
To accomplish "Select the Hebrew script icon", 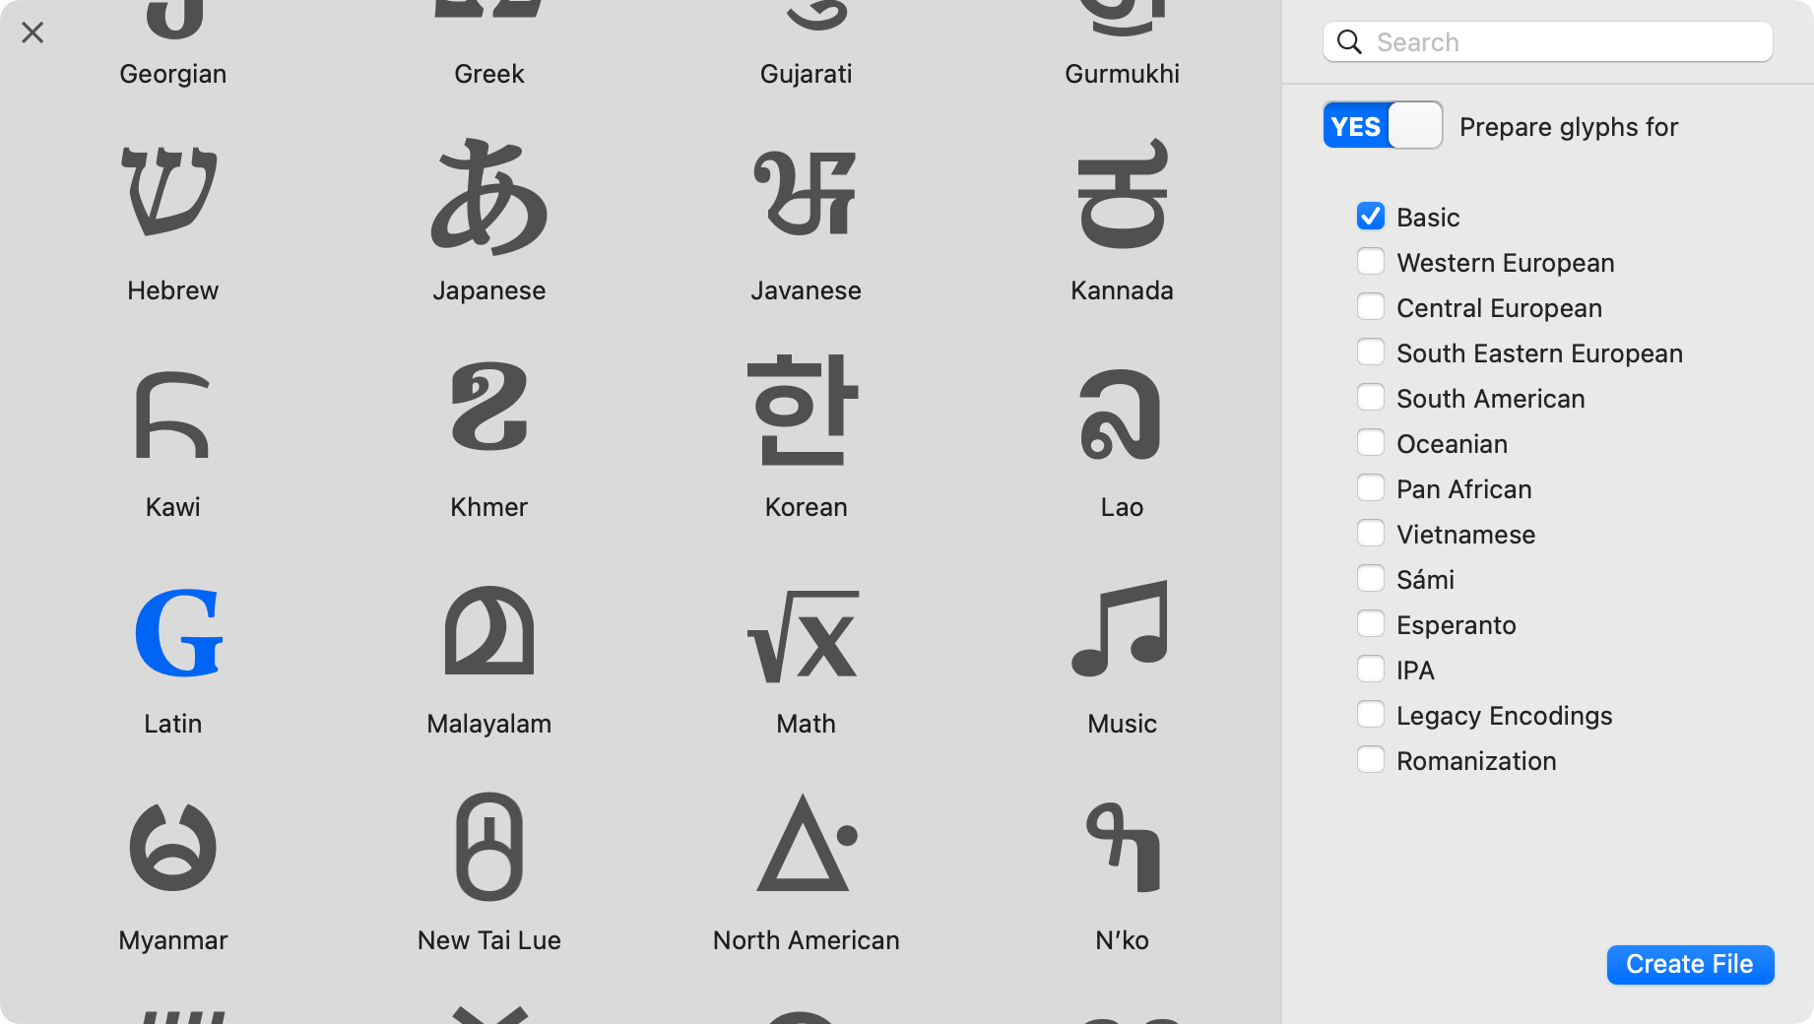I will coord(169,191).
